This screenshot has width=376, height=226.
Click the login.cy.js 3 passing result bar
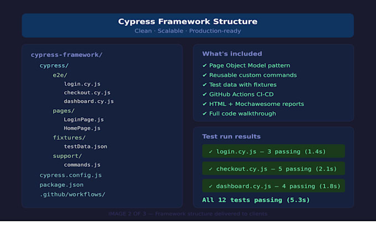[x=273, y=151]
